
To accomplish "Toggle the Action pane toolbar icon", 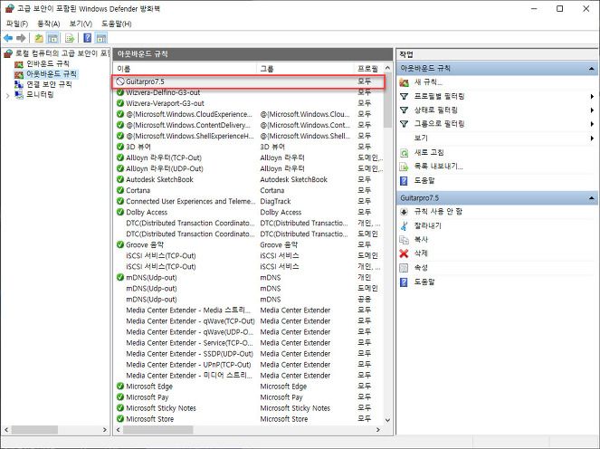I will click(x=101, y=38).
